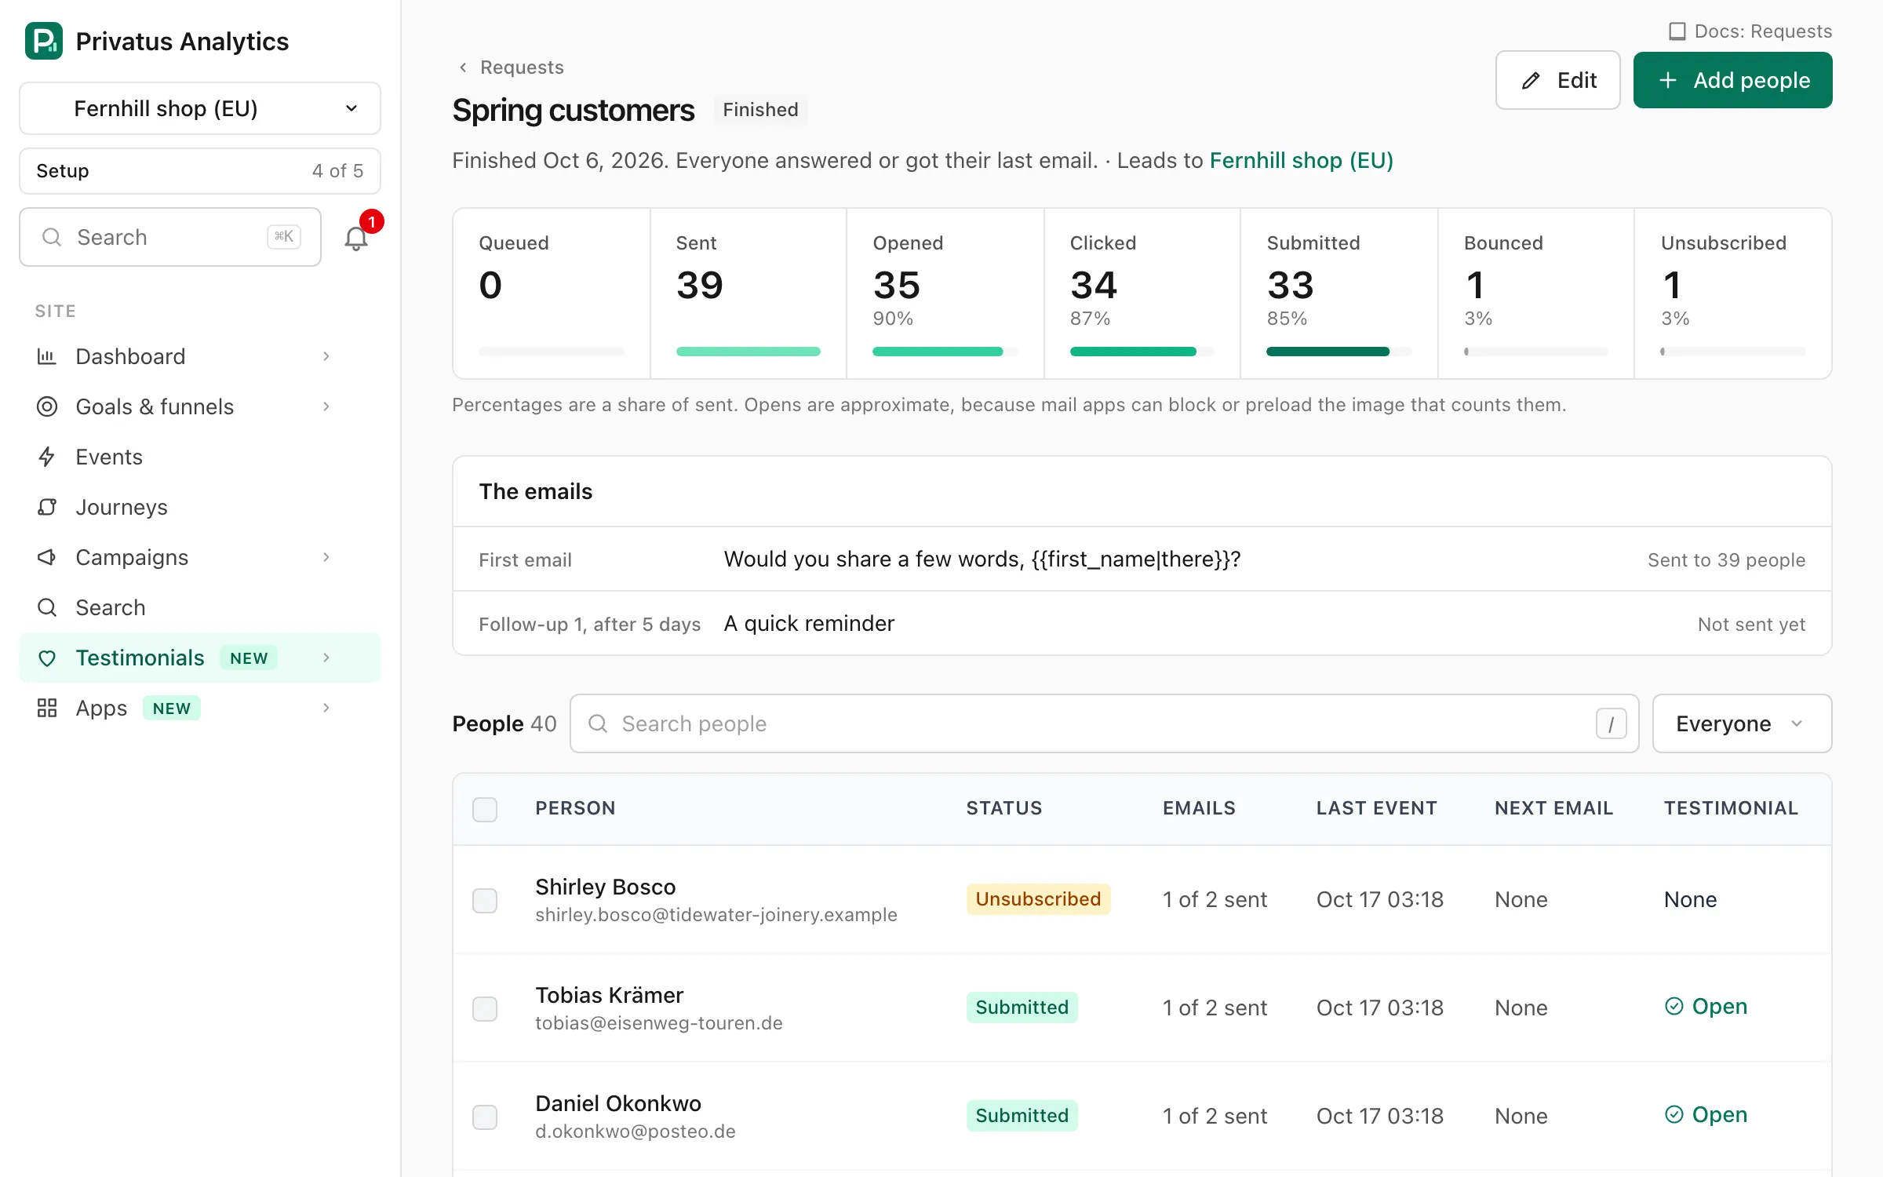Check the Shirley Bosco row checkbox

pyautogui.click(x=485, y=900)
